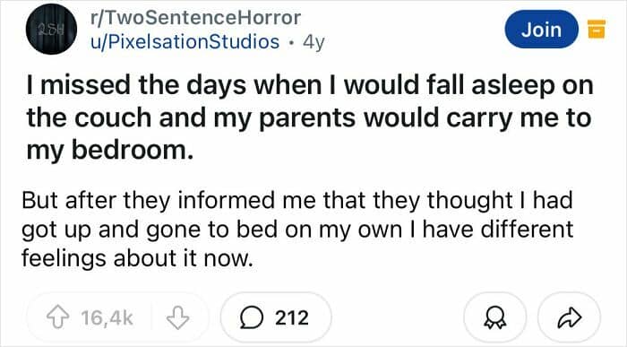This screenshot has height=347, width=627.
Task: Open the post via the first title line
Action: pyautogui.click(x=310, y=86)
